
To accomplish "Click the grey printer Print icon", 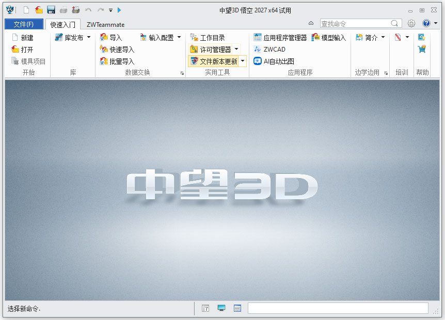I will tap(63, 10).
